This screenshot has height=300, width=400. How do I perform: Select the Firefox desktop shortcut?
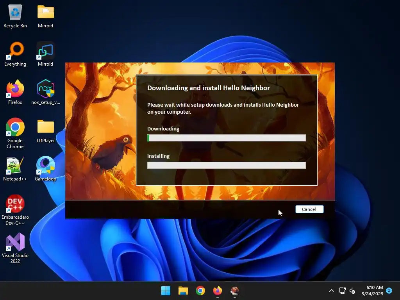pos(15,92)
